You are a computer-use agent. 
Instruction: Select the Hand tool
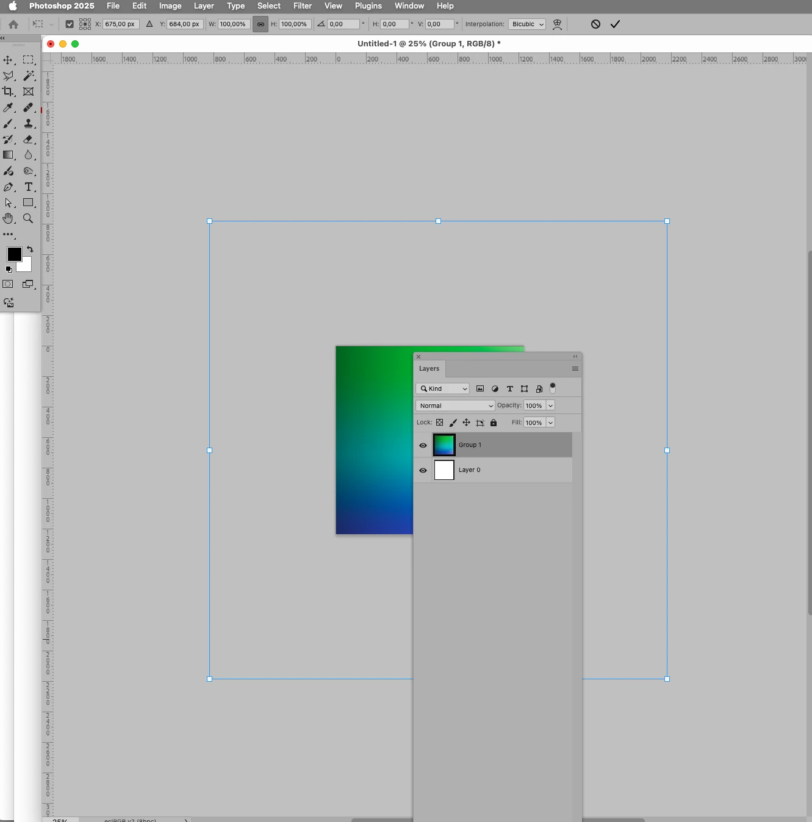click(x=8, y=218)
